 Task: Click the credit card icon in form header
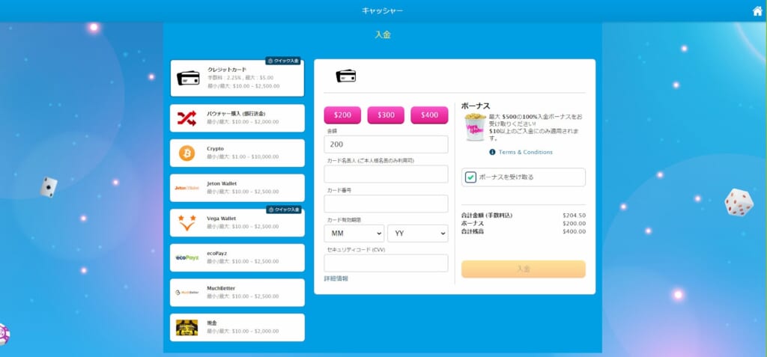(x=346, y=76)
